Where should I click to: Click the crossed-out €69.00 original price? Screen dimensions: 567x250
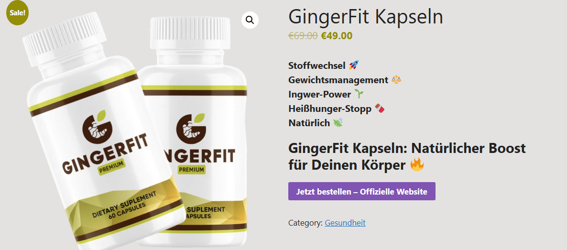tap(303, 36)
